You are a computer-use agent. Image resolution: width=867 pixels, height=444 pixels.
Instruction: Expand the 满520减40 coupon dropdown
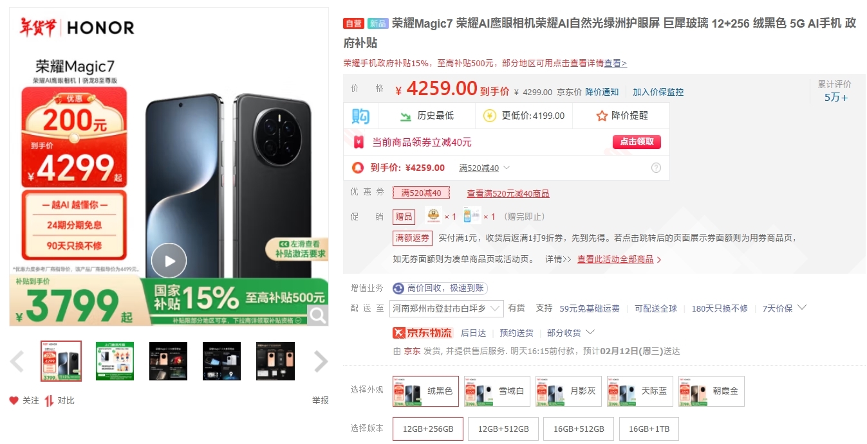point(507,168)
